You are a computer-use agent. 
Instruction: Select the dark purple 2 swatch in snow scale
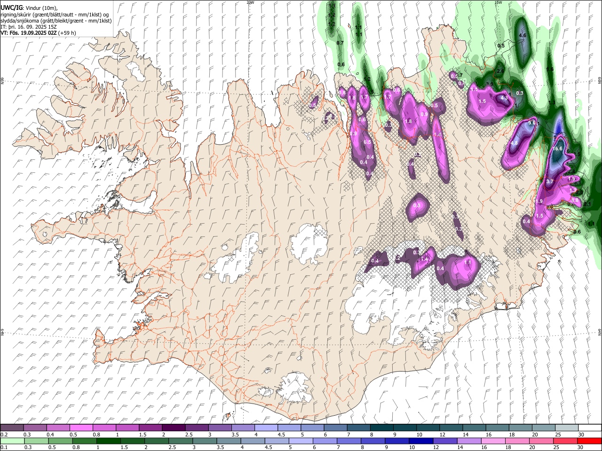(174, 428)
